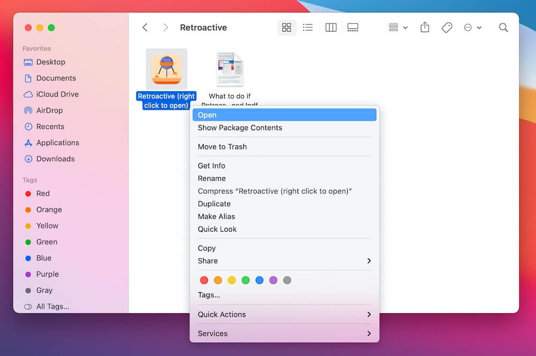Switch to list view

tap(308, 27)
